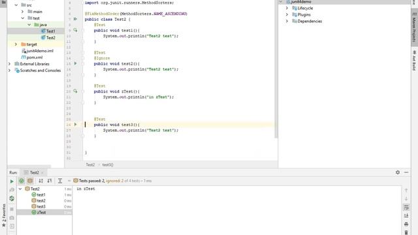418x235 pixels.
Task: Expand Plugins in Maven panel
Action: pyautogui.click(x=287, y=14)
